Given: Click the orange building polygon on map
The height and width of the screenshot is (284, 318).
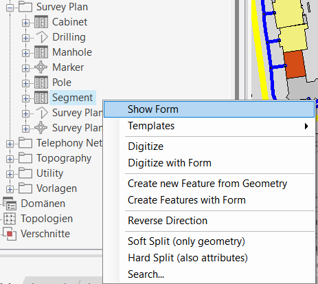Looking at the screenshot, I should click(x=295, y=65).
